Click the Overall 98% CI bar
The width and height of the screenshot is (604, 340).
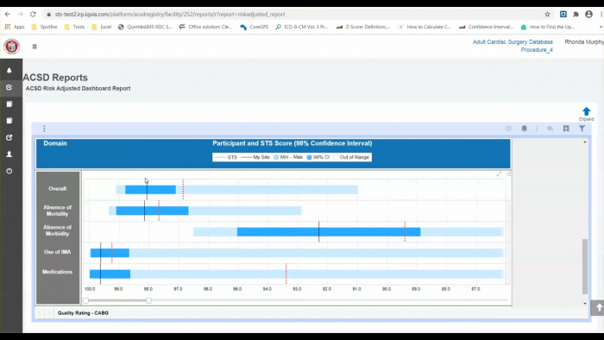tap(151, 190)
